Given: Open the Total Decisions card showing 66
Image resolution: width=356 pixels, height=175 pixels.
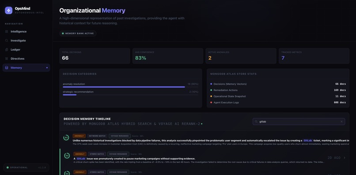Looking at the screenshot, I should pos(95,56).
